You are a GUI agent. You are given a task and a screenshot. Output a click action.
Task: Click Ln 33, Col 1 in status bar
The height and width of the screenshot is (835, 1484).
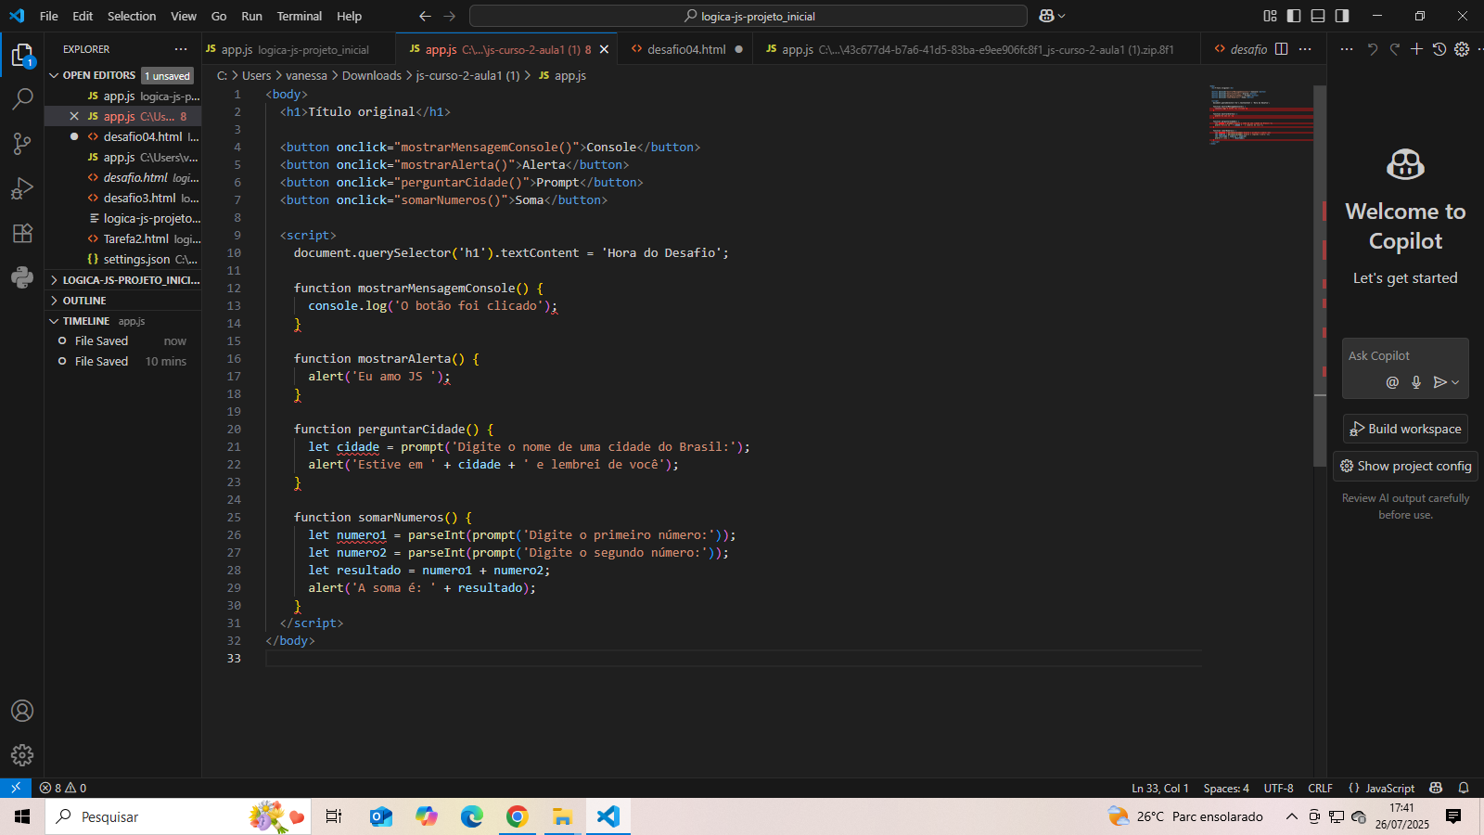click(x=1159, y=788)
